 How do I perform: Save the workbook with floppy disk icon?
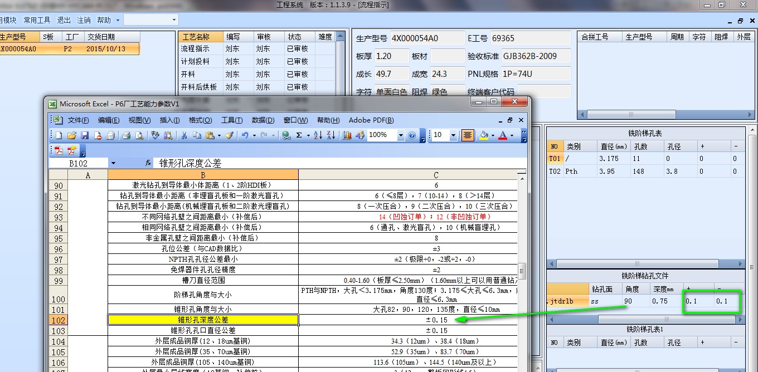coord(85,135)
